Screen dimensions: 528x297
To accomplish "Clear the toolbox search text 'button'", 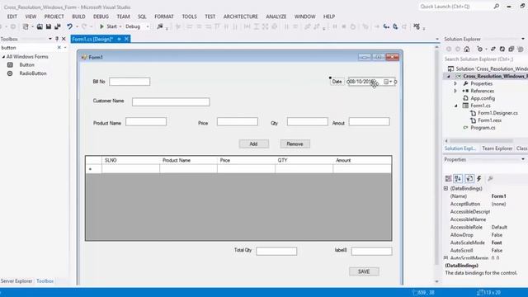I will click(x=59, y=48).
